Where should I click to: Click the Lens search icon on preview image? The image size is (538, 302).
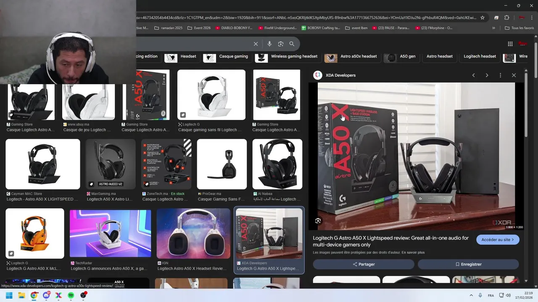click(318, 221)
